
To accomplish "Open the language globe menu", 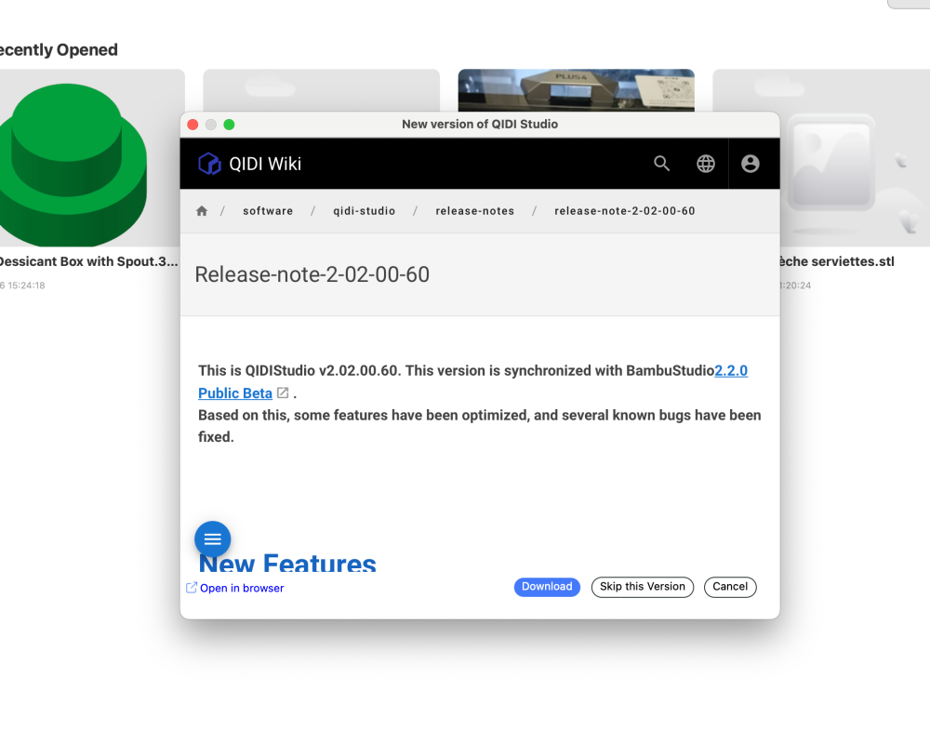I will pyautogui.click(x=706, y=164).
